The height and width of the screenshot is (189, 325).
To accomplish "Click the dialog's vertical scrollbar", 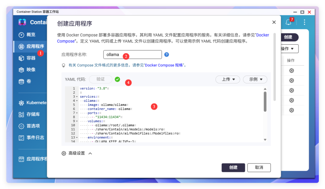I will pos(275,67).
